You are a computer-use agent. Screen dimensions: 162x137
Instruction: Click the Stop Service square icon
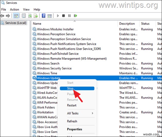pyautogui.click(x=64, y=16)
